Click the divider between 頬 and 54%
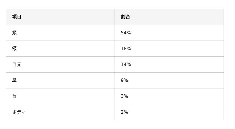Screen dimensions: 235x129 (115, 33)
